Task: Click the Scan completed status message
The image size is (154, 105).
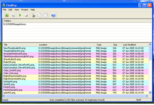Action: [77, 100]
